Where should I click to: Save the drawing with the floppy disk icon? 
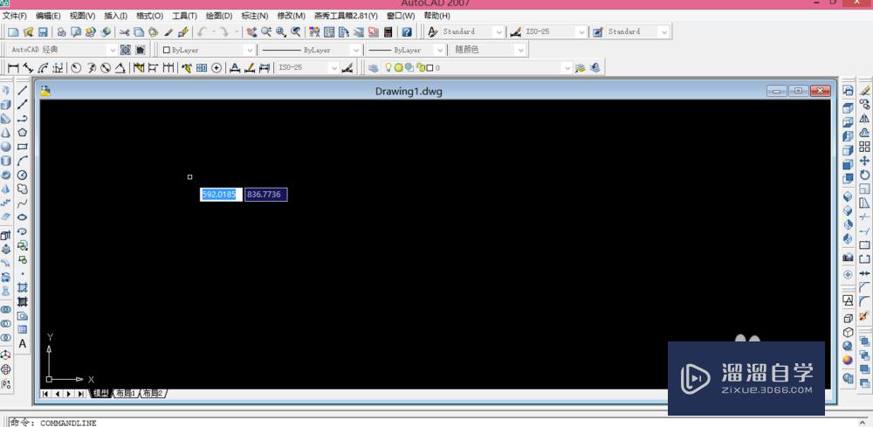point(42,32)
